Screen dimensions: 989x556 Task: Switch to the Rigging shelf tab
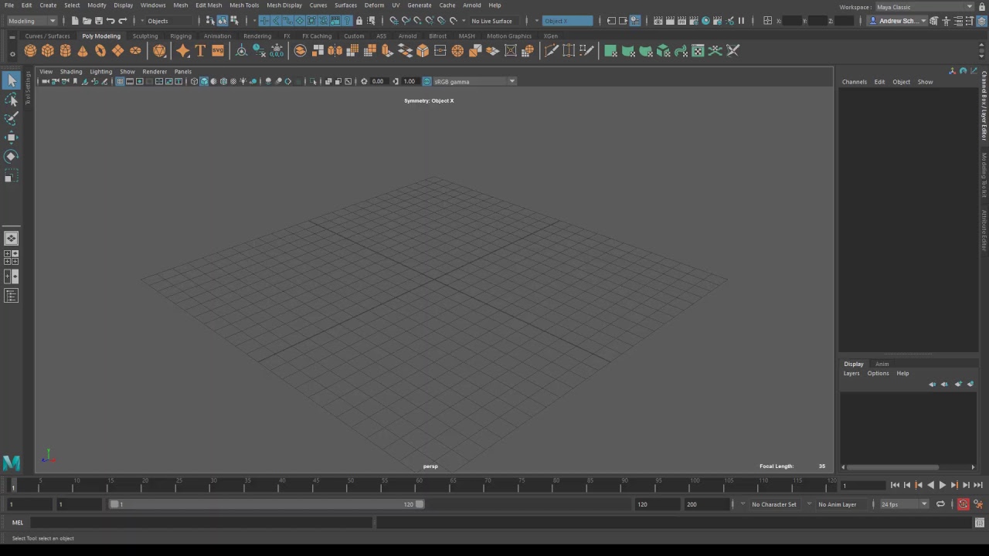[x=181, y=36]
